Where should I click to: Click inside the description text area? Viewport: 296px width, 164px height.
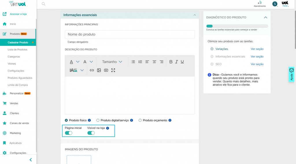[130, 95]
